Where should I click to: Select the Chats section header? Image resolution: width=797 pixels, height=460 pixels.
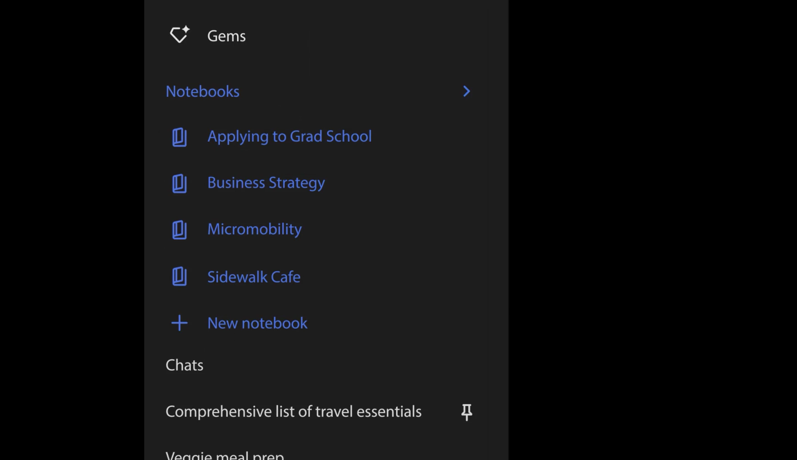(184, 365)
